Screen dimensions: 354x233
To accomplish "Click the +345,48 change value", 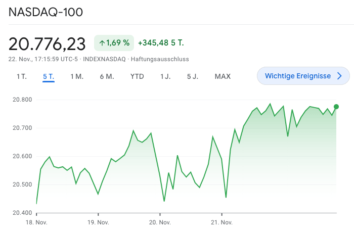I will pos(157,43).
